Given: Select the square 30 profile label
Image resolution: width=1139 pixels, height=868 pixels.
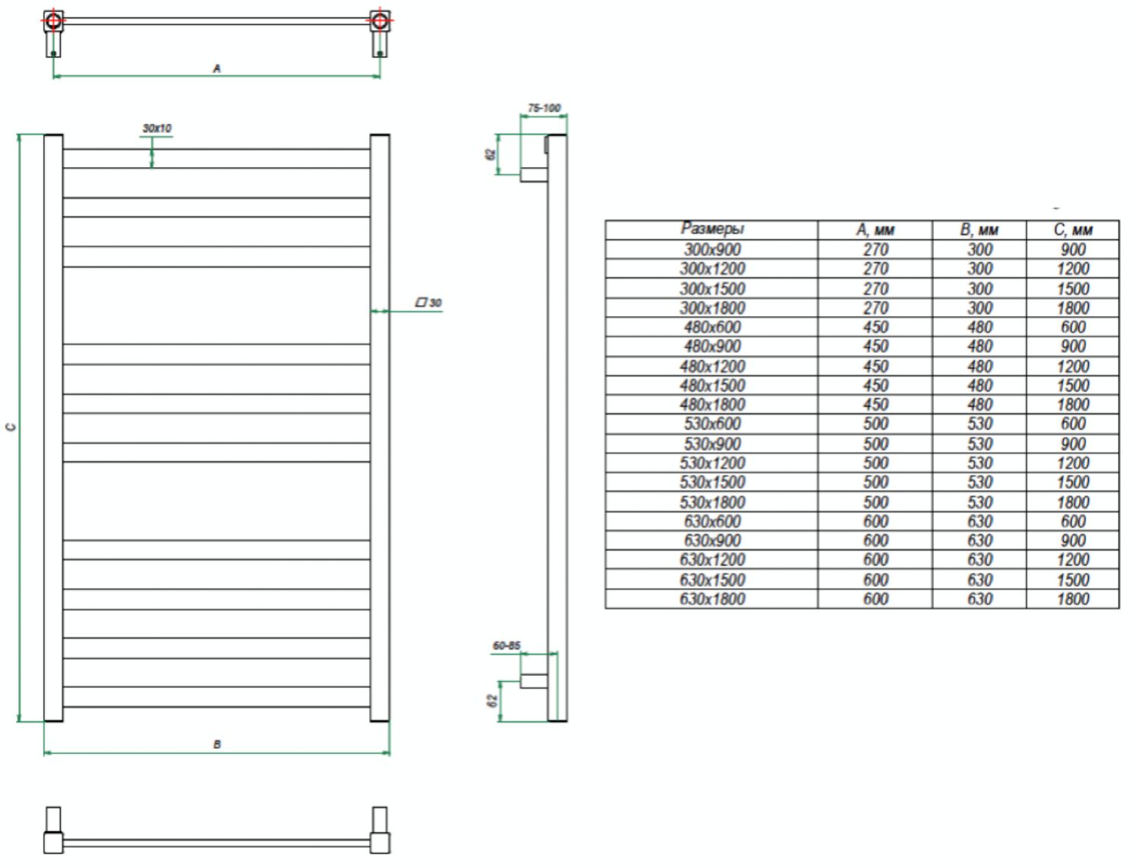Looking at the screenshot, I should 429,302.
